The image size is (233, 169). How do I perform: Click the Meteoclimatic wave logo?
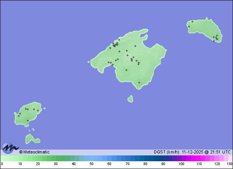(x=10, y=148)
